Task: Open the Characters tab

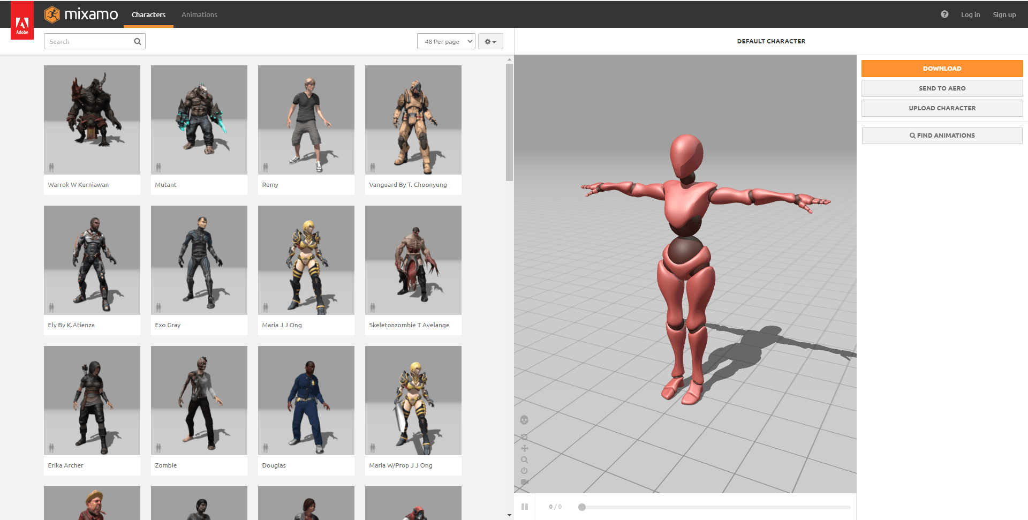Action: click(x=148, y=14)
